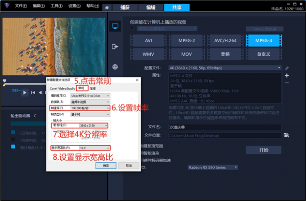
Task: Click the preview scrubber slider track
Action: (x=25, y=84)
